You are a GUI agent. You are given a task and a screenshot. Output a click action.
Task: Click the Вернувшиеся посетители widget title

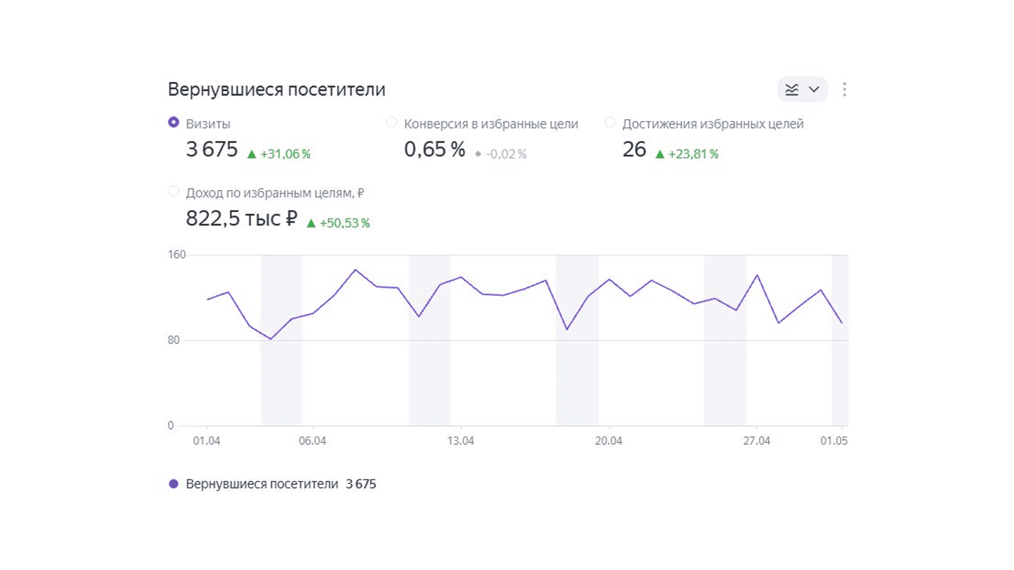(x=277, y=90)
